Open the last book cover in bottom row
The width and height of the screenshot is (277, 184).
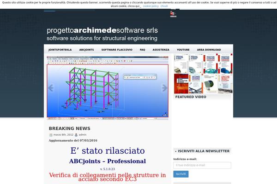[x=225, y=84]
